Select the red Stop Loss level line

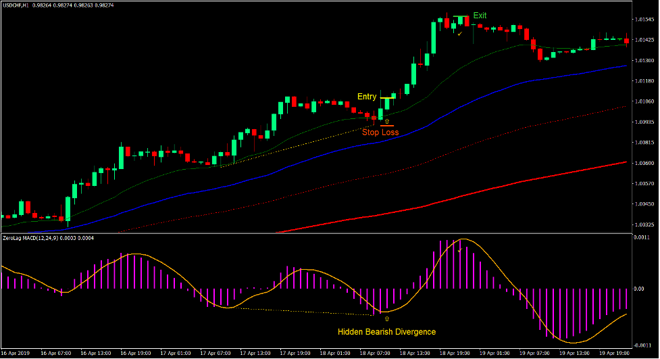[387, 126]
